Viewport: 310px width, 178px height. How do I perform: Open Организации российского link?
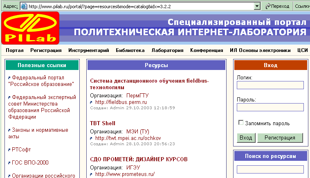point(43,176)
